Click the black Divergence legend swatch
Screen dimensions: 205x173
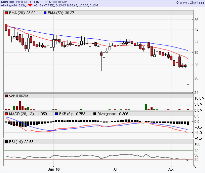point(95,114)
